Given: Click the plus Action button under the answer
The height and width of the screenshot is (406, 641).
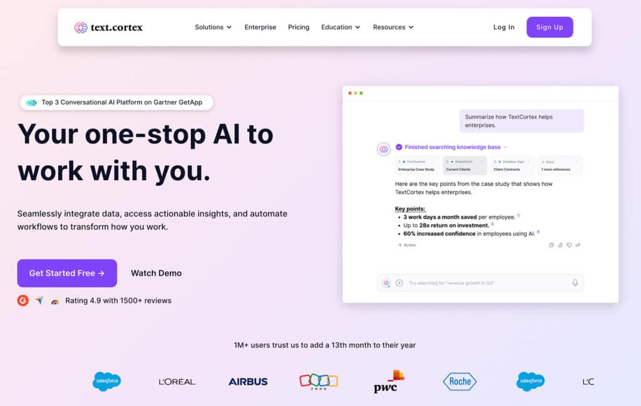Looking at the screenshot, I should point(407,245).
